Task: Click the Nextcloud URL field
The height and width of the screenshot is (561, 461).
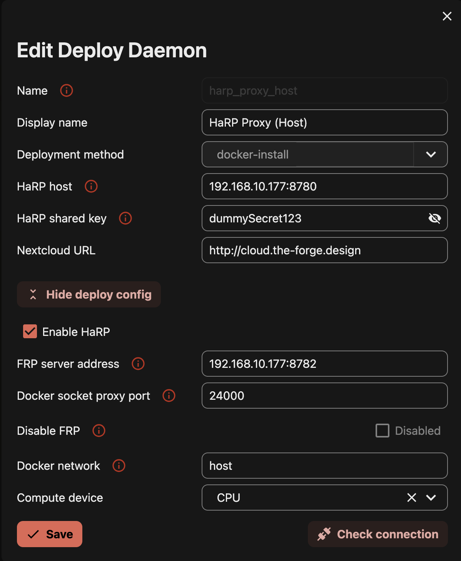Action: click(x=324, y=250)
